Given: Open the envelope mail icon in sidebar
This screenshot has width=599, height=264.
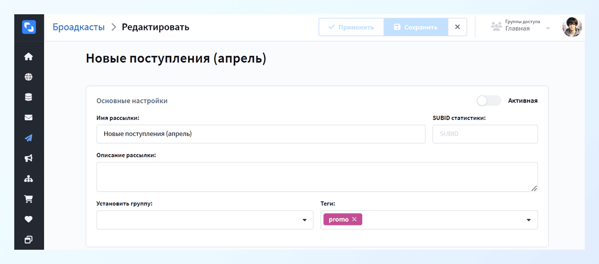Looking at the screenshot, I should coord(29,117).
